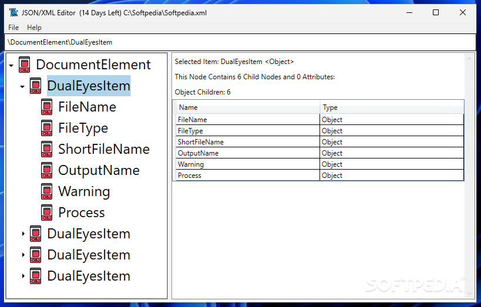This screenshot has width=481, height=307.
Task: Click the details panel scrollbar up arrow
Action: [x=469, y=59]
